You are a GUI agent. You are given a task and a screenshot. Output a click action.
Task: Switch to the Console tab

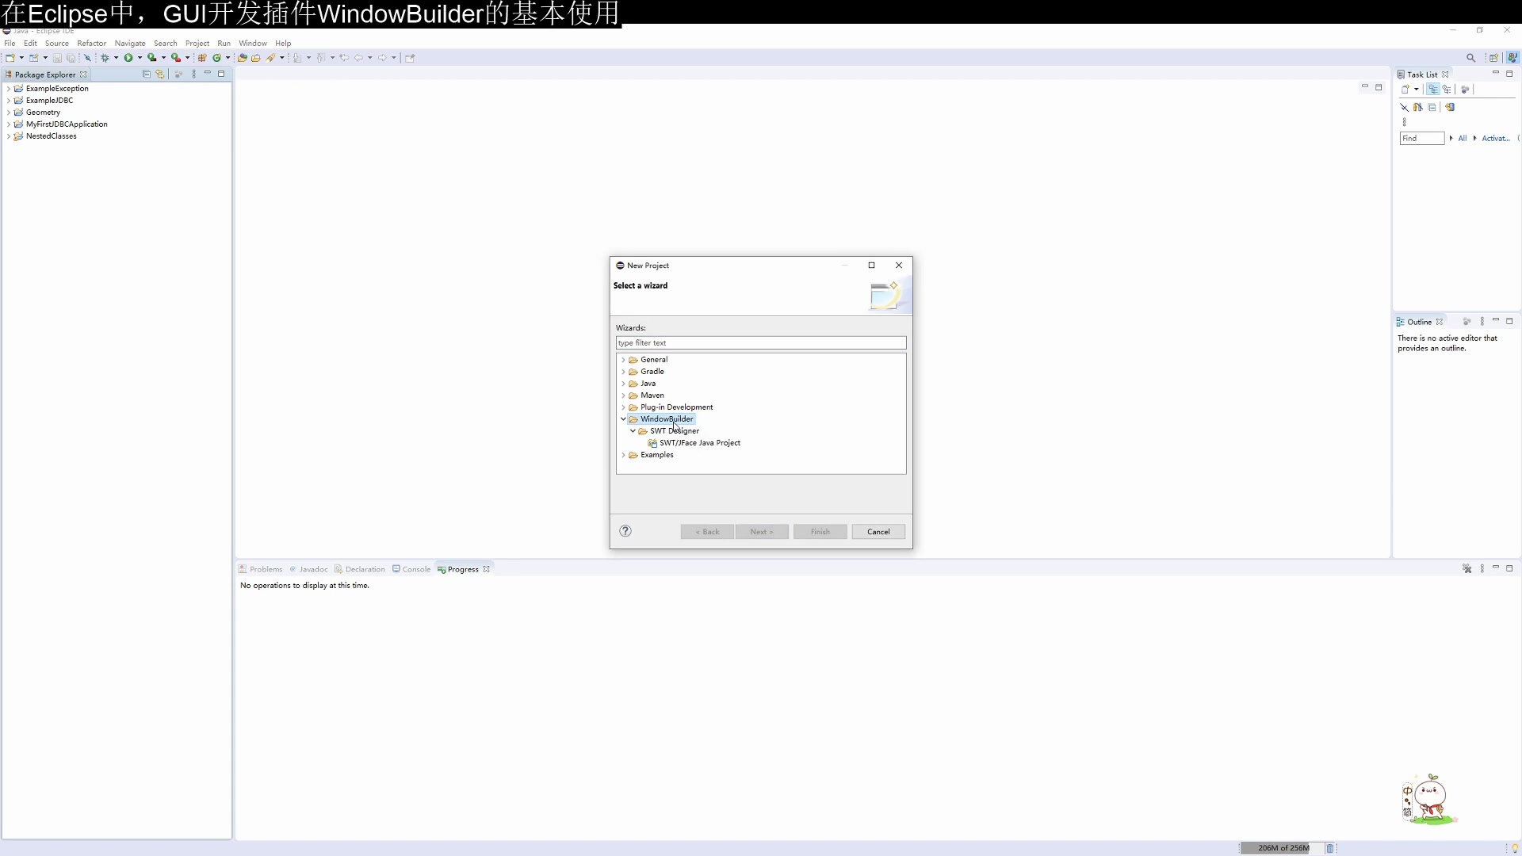coord(416,569)
